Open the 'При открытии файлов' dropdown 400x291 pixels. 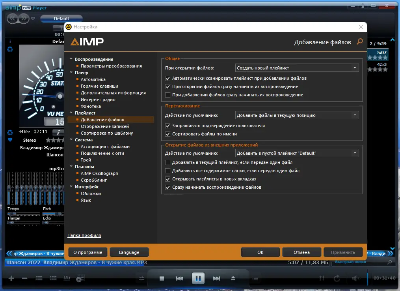point(297,68)
